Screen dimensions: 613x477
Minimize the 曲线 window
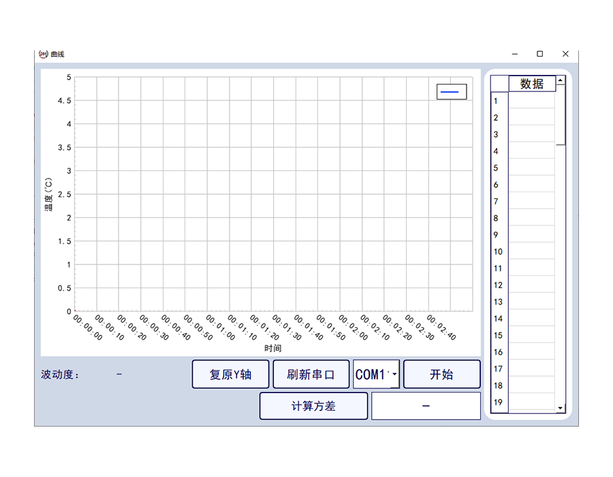[514, 54]
